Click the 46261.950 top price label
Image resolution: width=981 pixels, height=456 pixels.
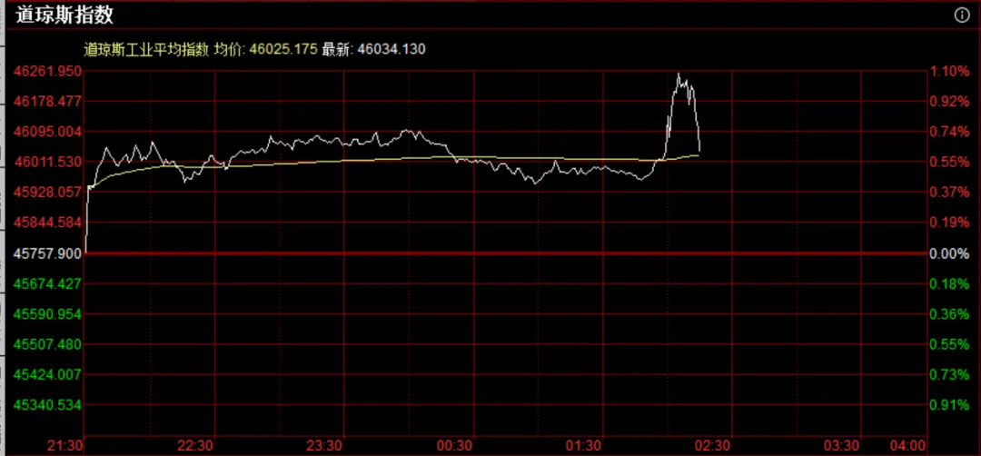[45, 71]
